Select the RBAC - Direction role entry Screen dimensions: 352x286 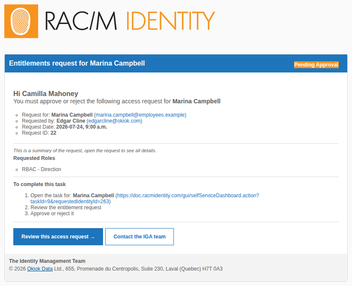point(42,169)
